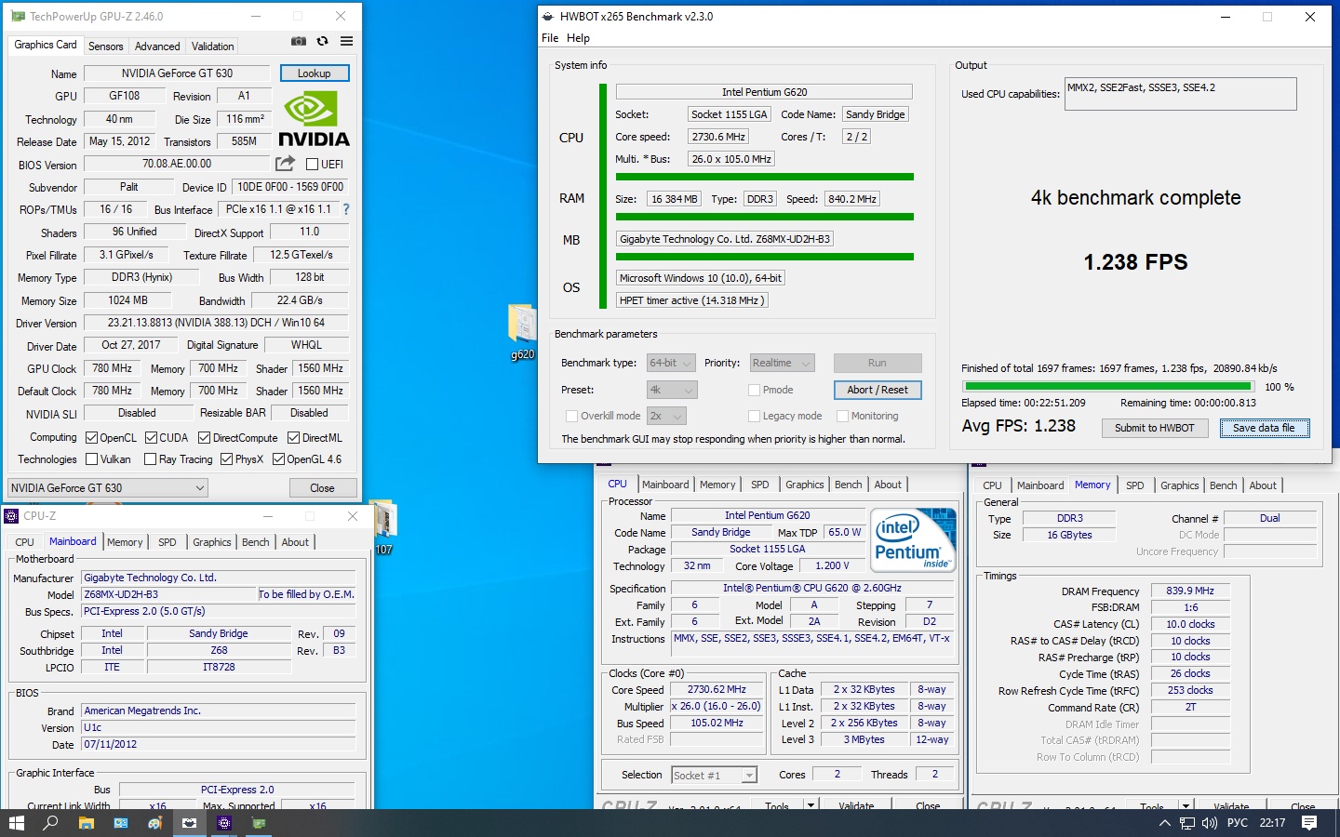Toggle the OpenGL 4.6 checkbox
Screen dimensions: 1340x837
tap(278, 458)
